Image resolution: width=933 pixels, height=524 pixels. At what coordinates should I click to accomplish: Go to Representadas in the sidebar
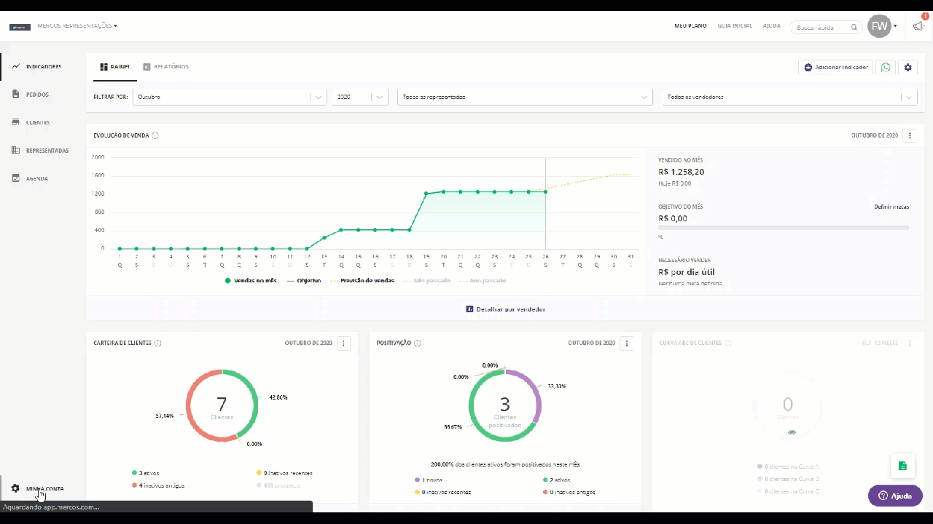point(47,151)
